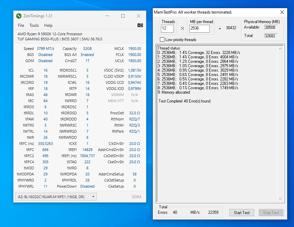The height and width of the screenshot is (227, 294).
Task: Click the PowerDown value Disabled
Action: 87,186
